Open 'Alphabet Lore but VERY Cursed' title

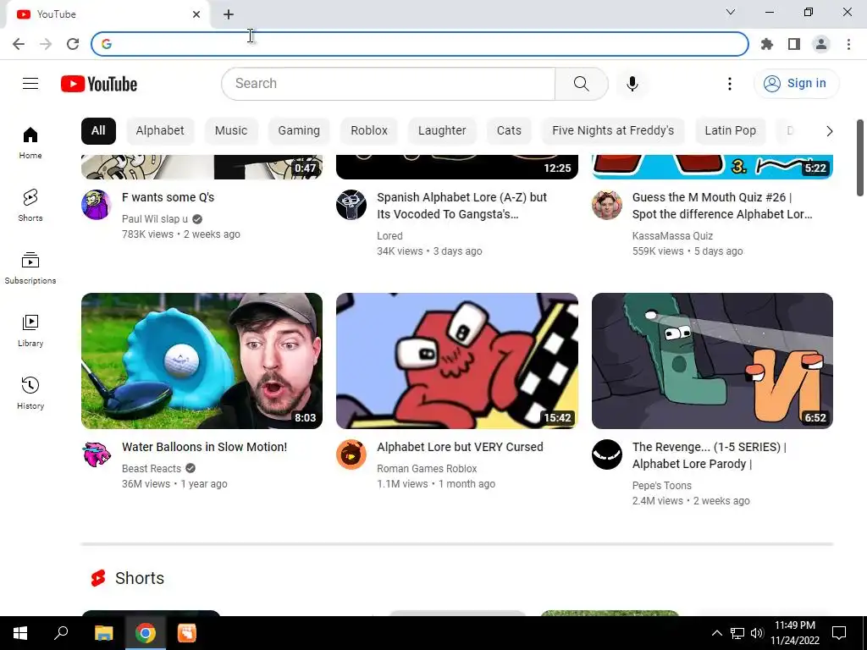coord(460,447)
